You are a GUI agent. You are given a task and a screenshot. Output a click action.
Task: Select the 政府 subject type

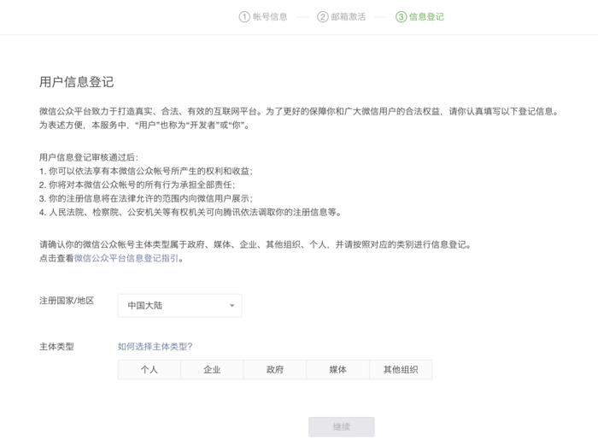[x=275, y=369]
